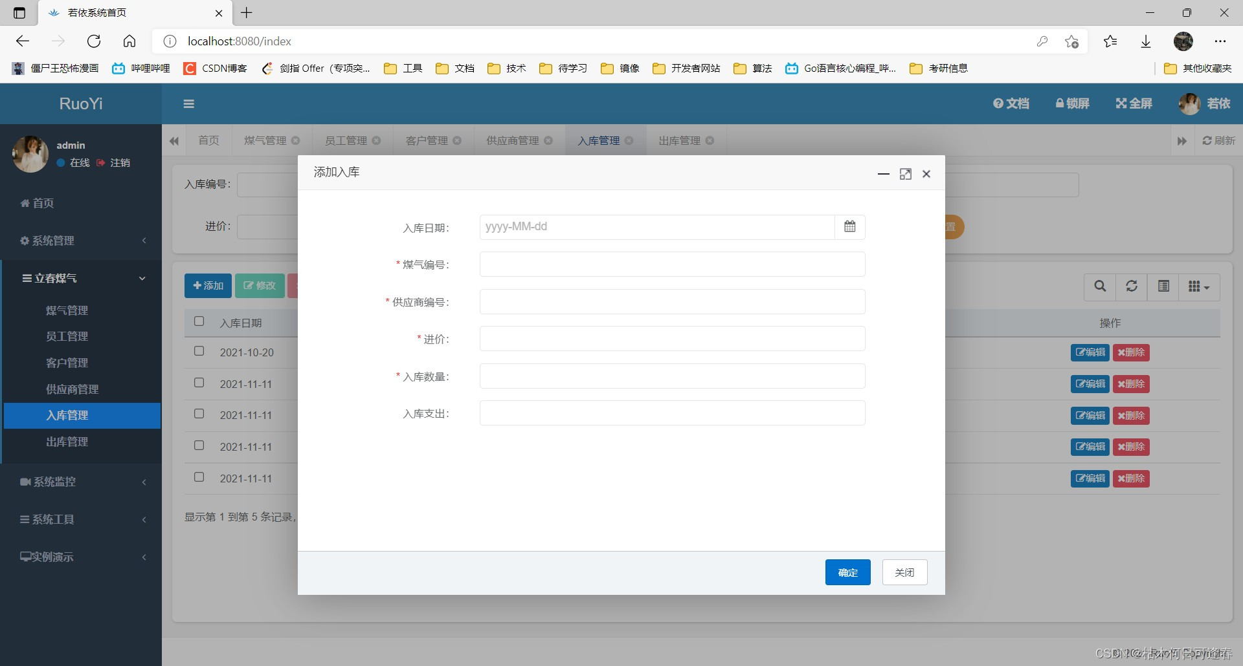Tick the checkbox for row 2021-10-20
1243x666 pixels.
[199, 351]
